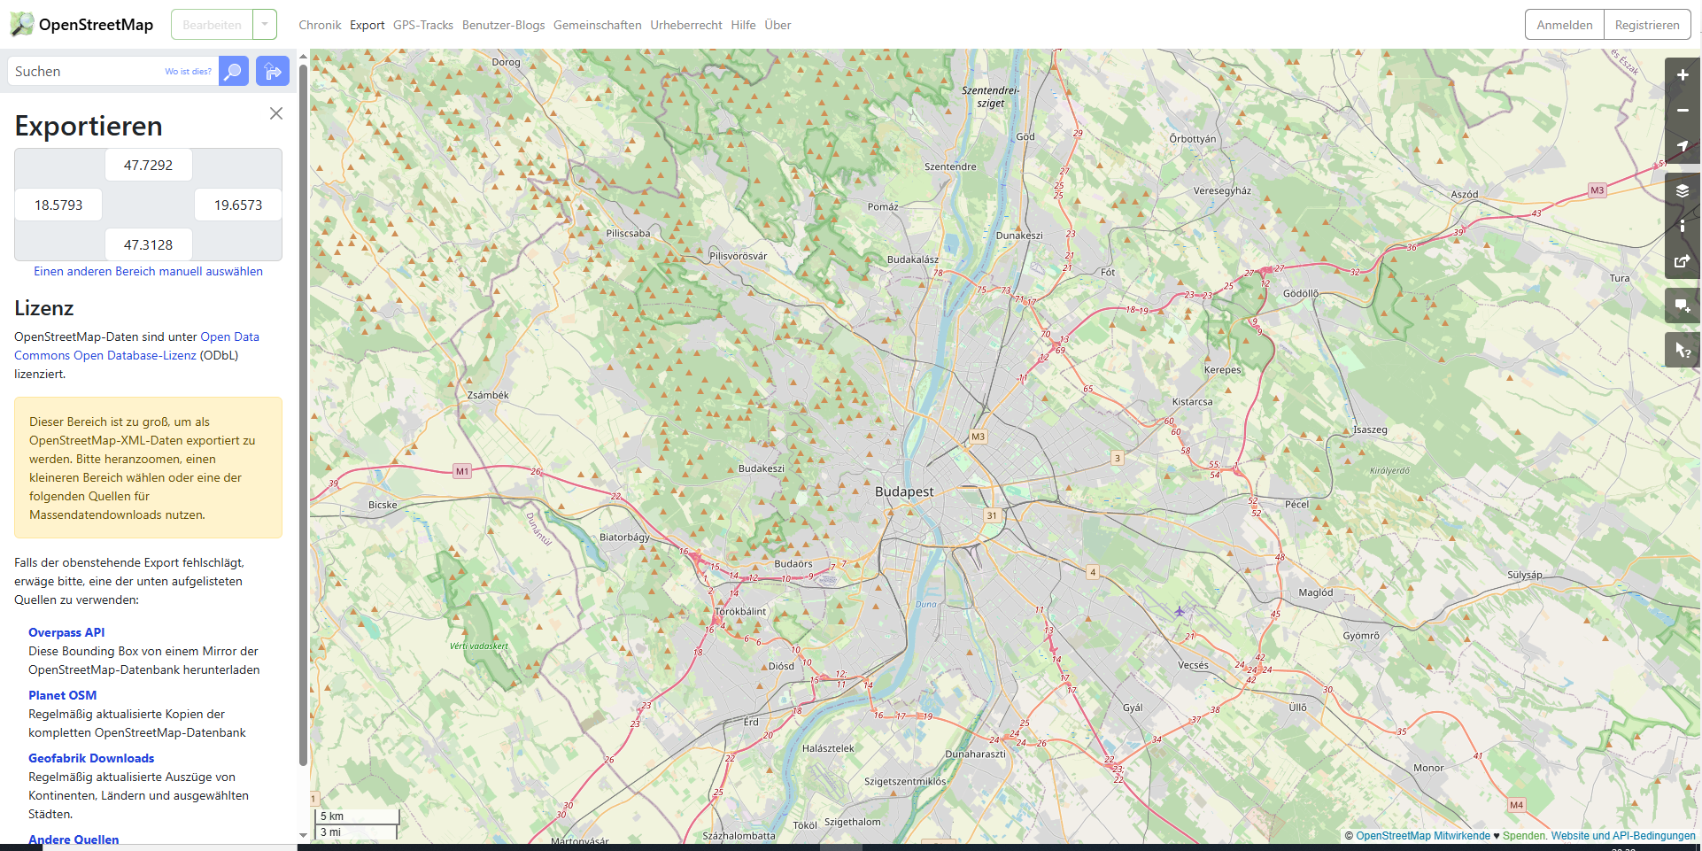Edit east longitude field 19.6573

238,205
